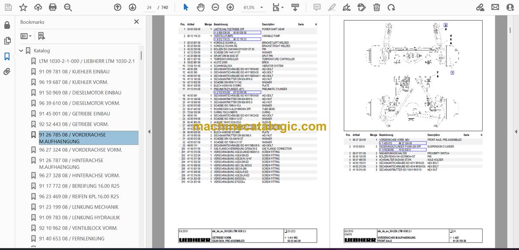Activate the arrow Selection tool
The height and width of the screenshot is (250, 519).
[x=186, y=7]
